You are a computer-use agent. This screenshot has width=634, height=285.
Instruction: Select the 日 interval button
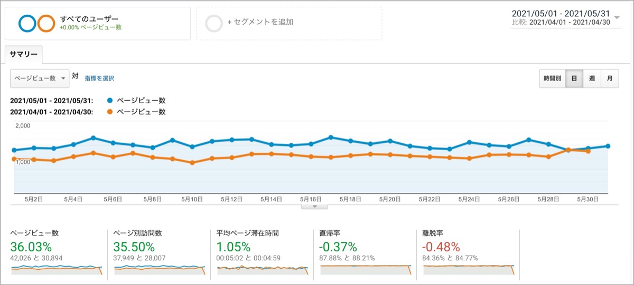click(574, 78)
